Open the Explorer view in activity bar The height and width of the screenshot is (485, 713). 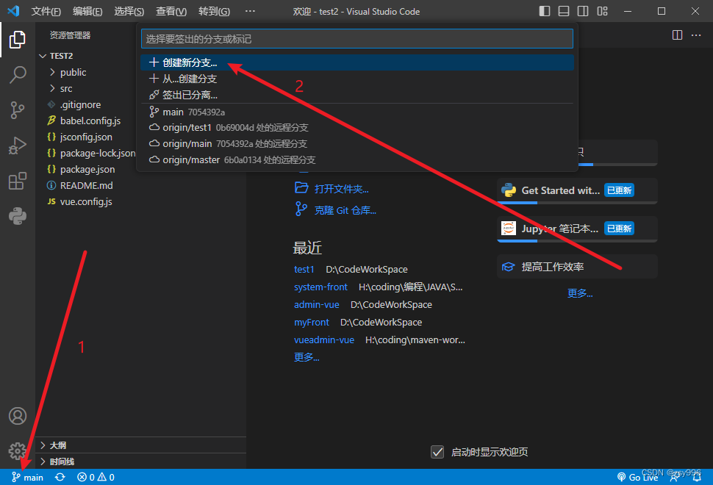pyautogui.click(x=18, y=40)
